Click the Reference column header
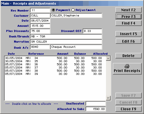 36,54
